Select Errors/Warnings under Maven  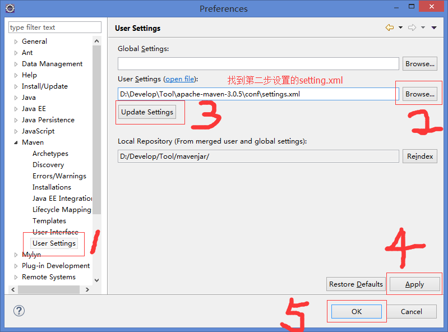(59, 176)
